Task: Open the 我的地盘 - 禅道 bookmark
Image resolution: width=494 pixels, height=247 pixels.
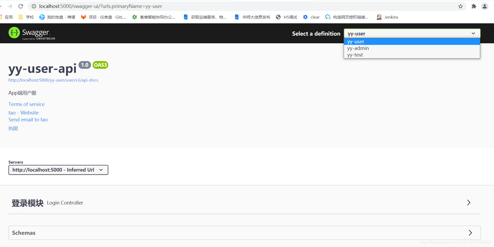Action: pyautogui.click(x=57, y=17)
